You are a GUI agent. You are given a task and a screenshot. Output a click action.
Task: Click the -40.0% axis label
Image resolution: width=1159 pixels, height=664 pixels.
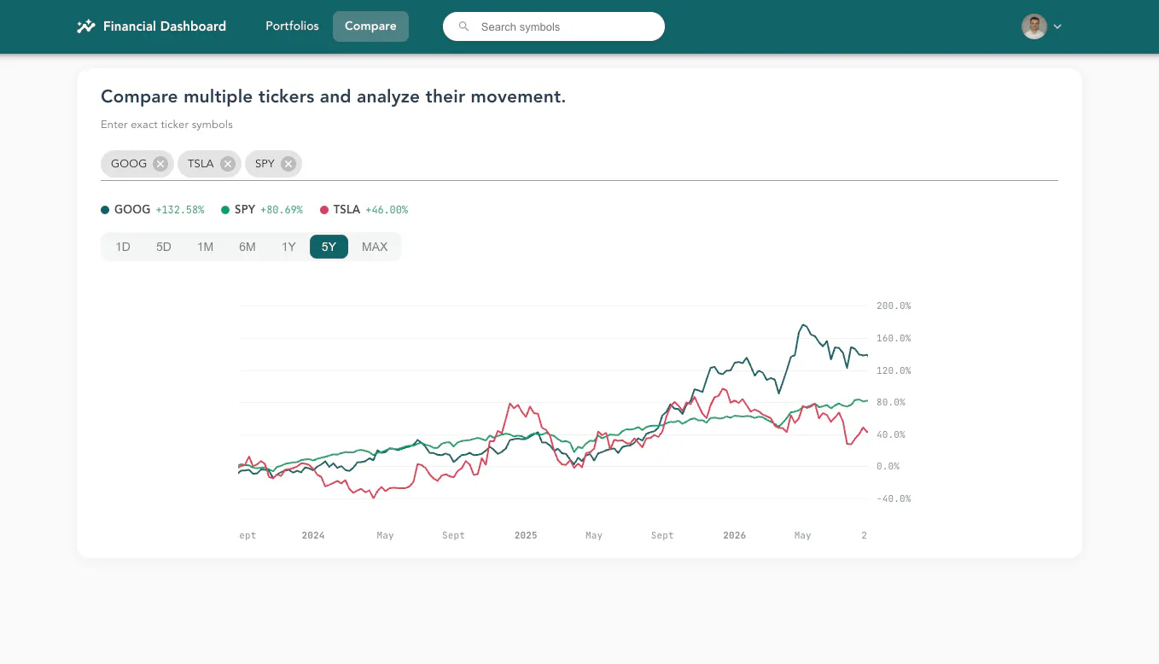pos(894,499)
